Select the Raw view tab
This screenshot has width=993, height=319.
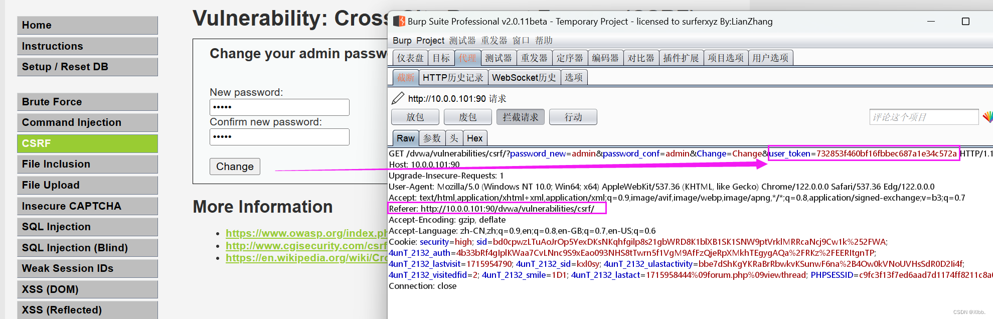[x=406, y=138]
